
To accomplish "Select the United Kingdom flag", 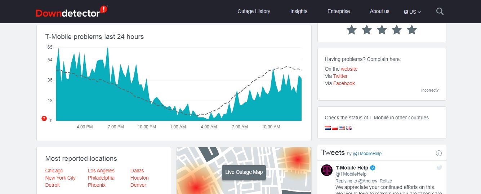I will click(349, 128).
